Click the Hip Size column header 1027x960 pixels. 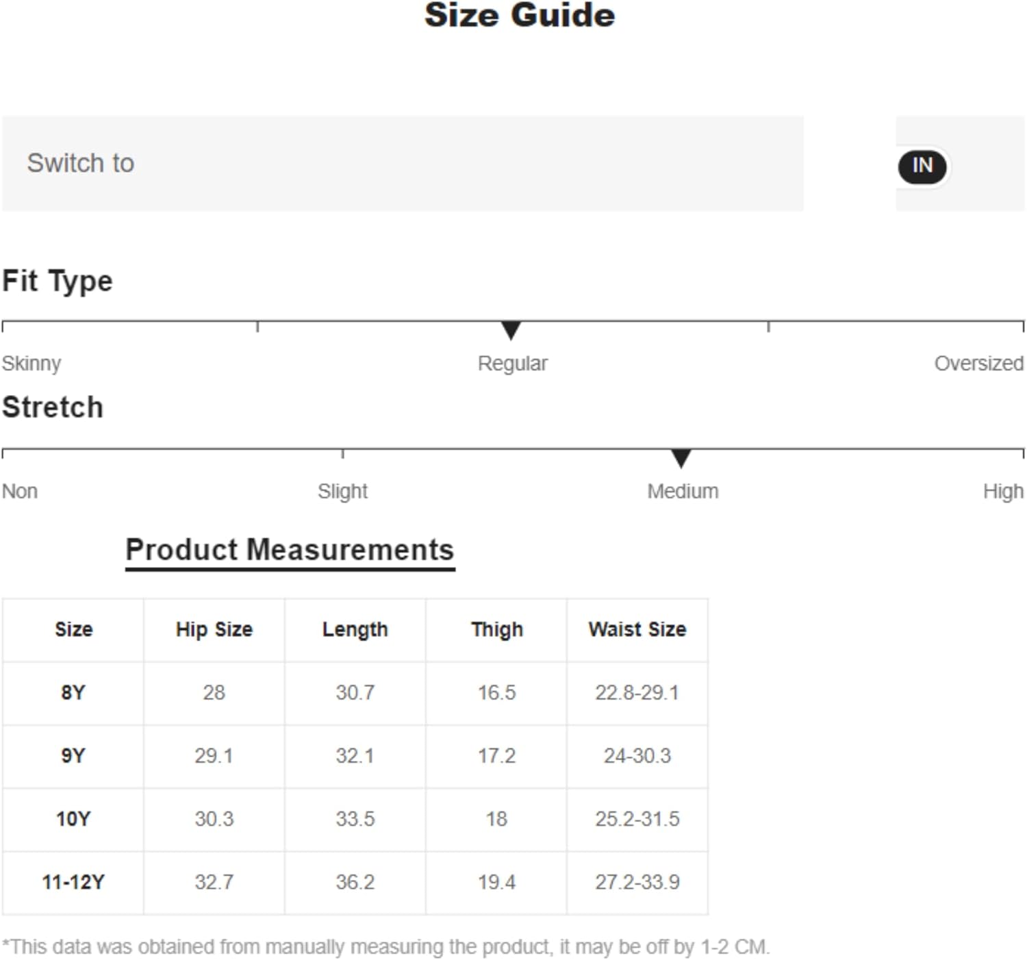[214, 629]
